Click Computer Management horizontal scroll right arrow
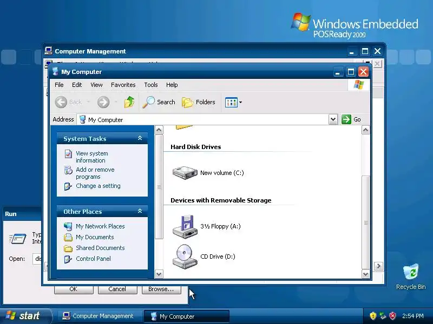The image size is (433, 324). coord(378,266)
